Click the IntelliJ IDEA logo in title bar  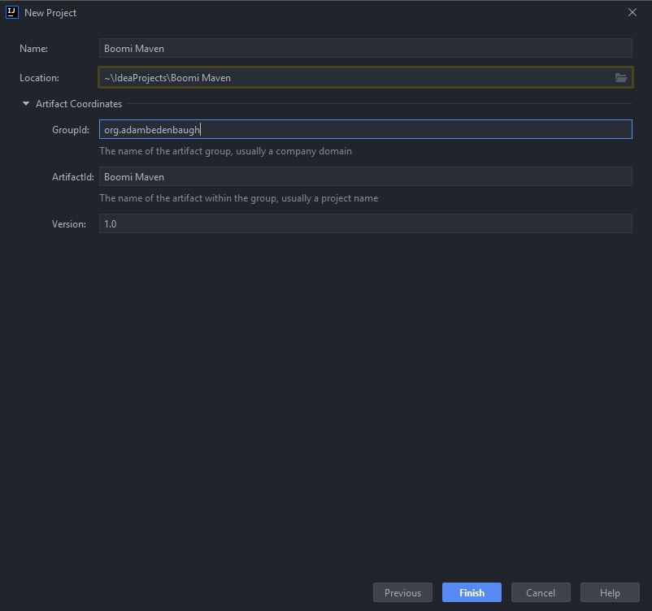pos(11,12)
